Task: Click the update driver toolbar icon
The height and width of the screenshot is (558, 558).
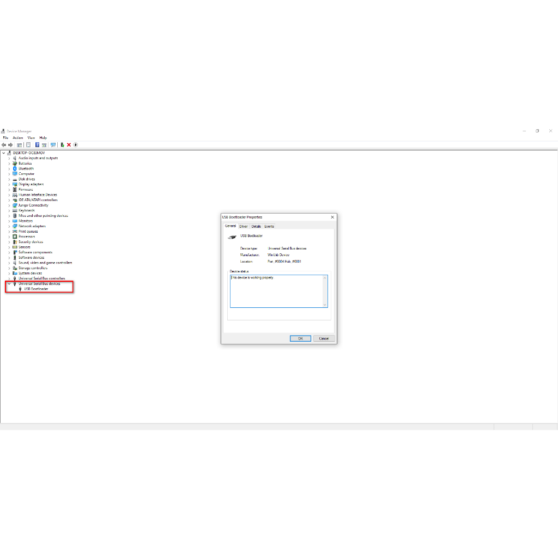Action: pos(63,145)
